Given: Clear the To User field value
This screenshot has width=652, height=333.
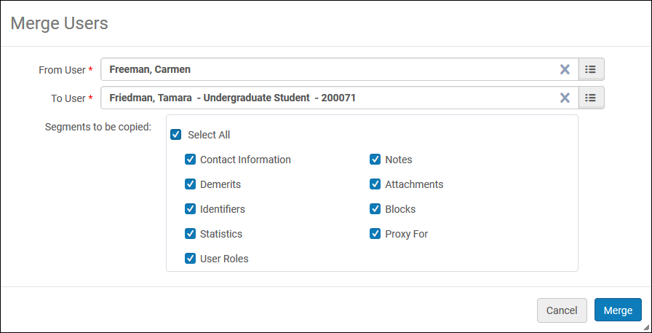Looking at the screenshot, I should pos(565,98).
